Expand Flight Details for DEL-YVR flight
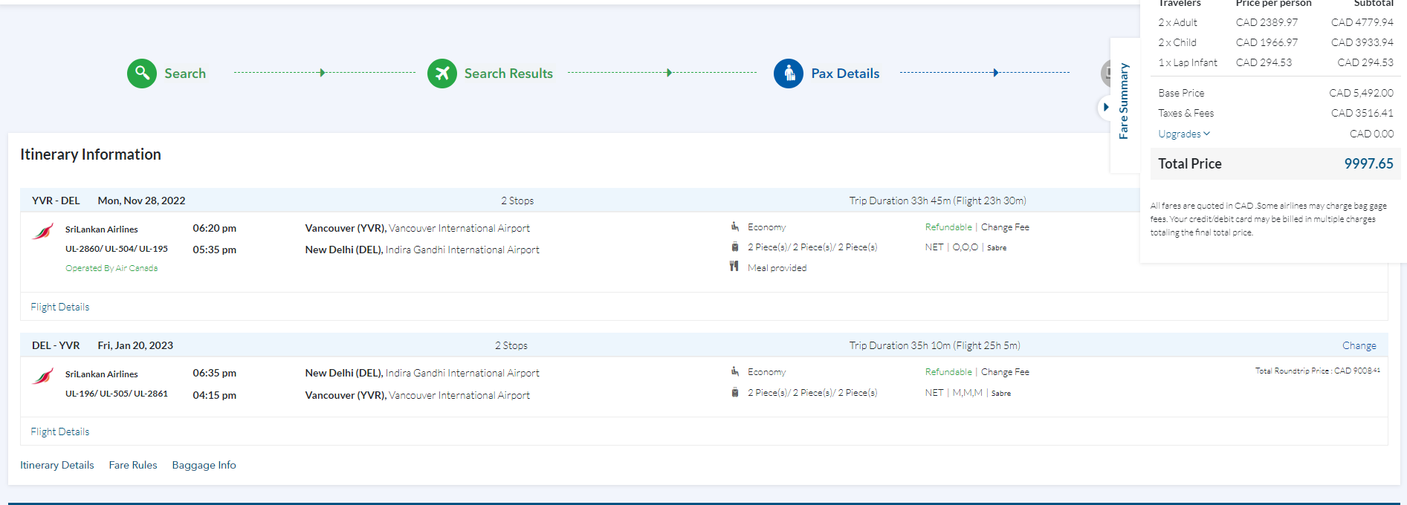1407x505 pixels. (x=59, y=431)
